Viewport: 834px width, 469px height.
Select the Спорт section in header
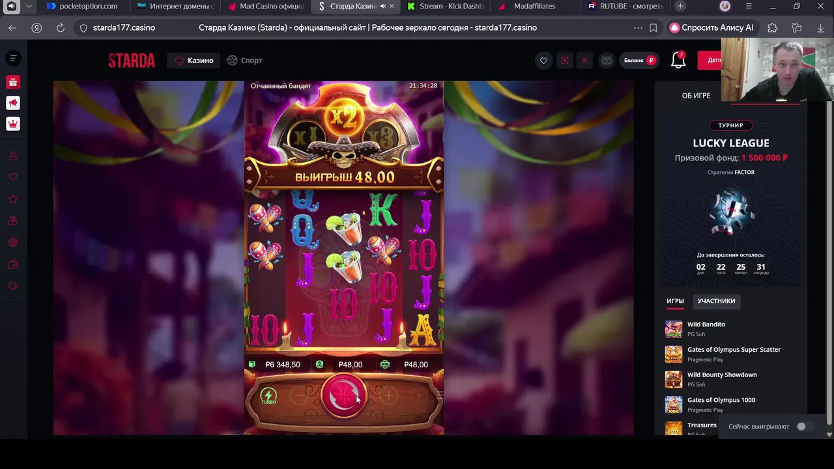[x=245, y=61]
